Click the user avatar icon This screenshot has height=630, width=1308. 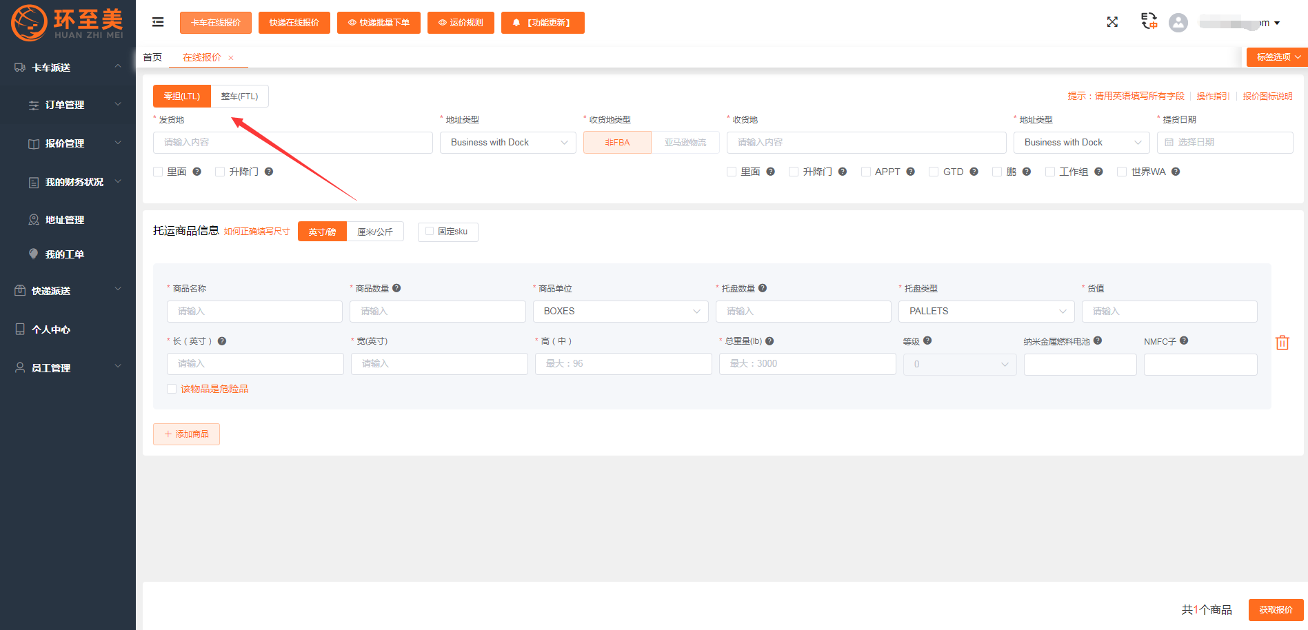point(1178,23)
